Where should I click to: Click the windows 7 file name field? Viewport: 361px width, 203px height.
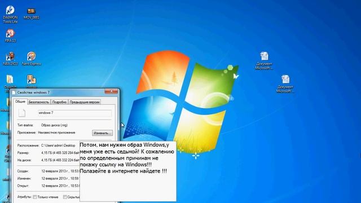(x=74, y=113)
